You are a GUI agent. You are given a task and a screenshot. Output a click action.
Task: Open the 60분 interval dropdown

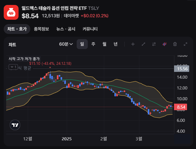point(66,44)
